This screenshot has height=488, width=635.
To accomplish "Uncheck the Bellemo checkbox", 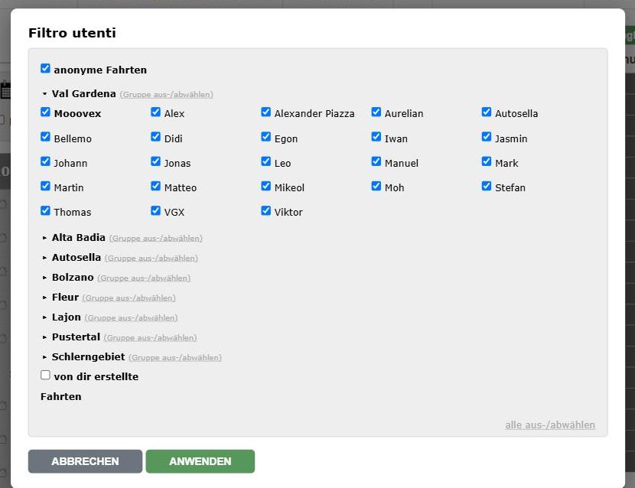I will (45, 137).
